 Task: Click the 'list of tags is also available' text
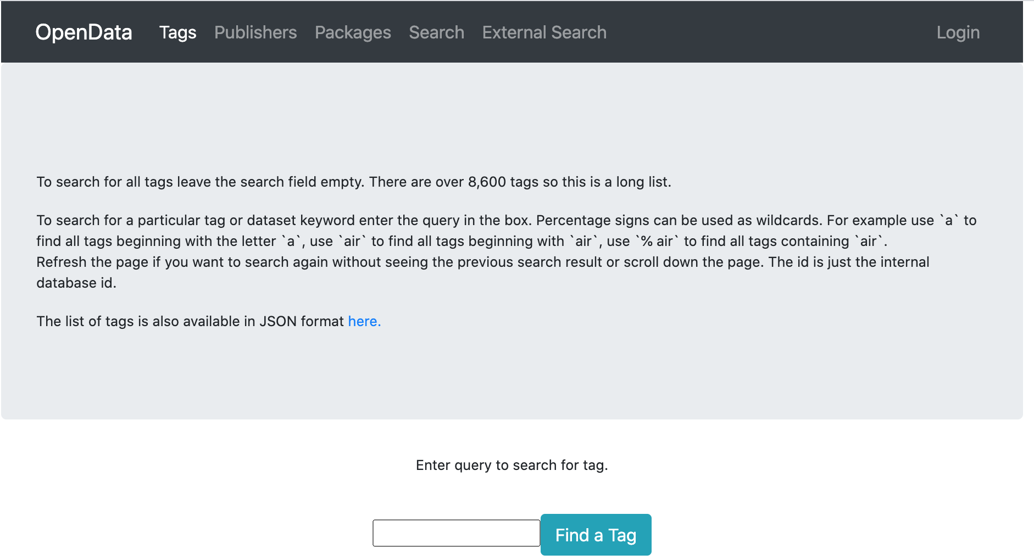[x=190, y=321]
